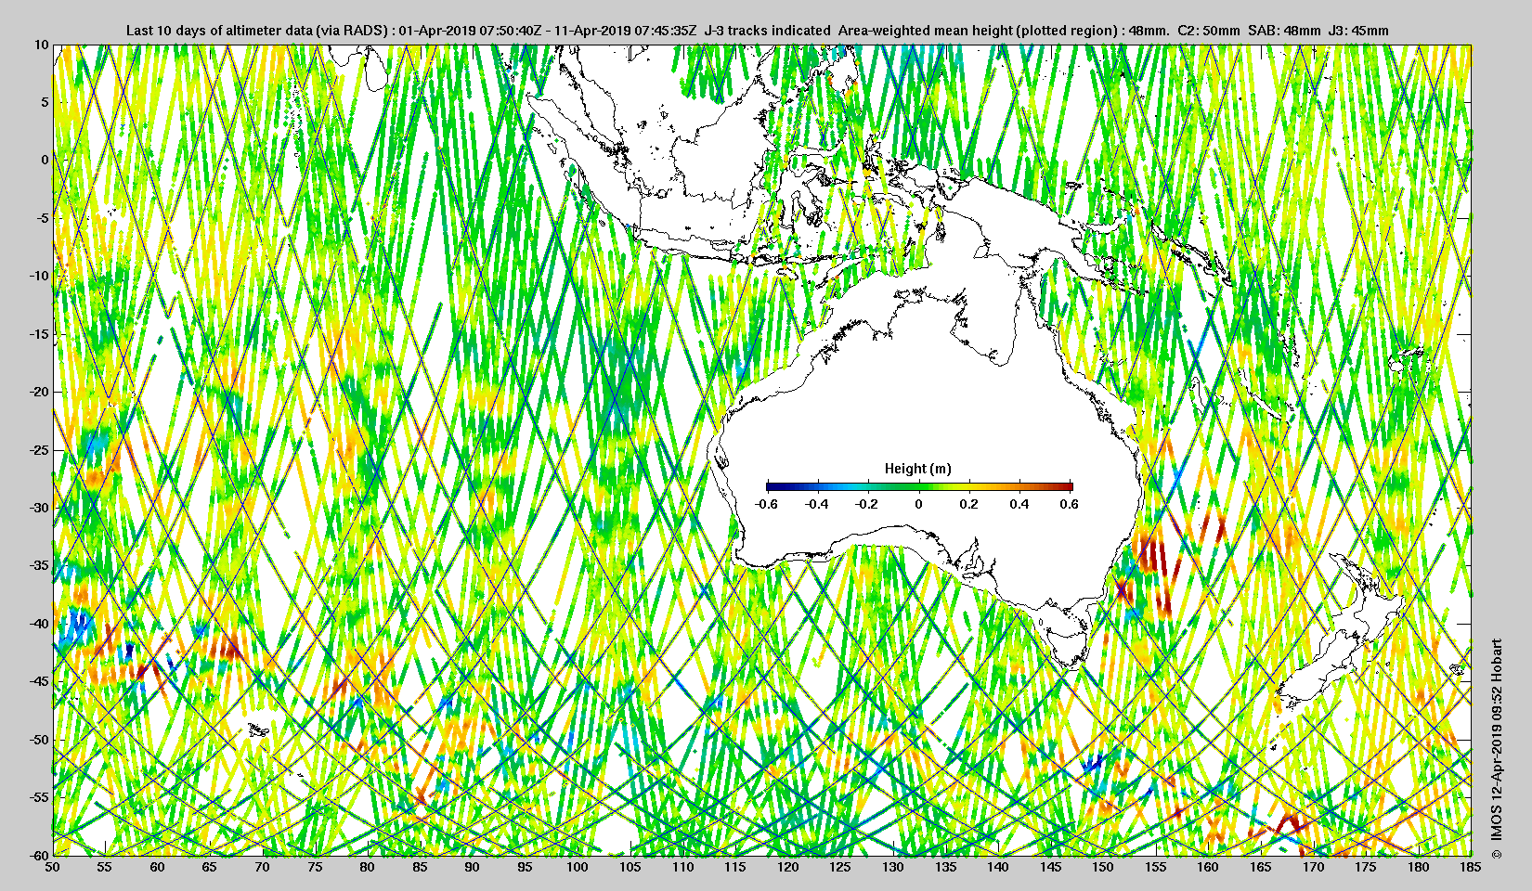
Task: Select the -0.2 colorbar tick label
Action: (867, 504)
